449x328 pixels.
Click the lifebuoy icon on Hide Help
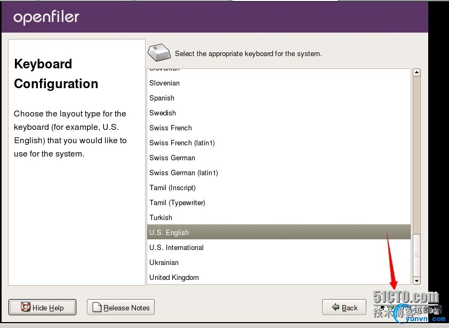point(26,307)
